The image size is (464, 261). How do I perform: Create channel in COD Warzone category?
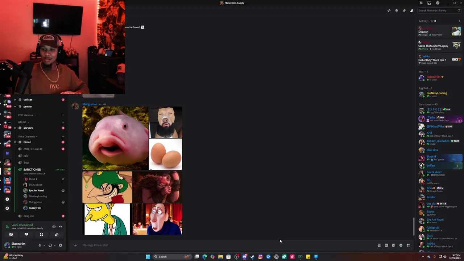[x=63, y=115]
